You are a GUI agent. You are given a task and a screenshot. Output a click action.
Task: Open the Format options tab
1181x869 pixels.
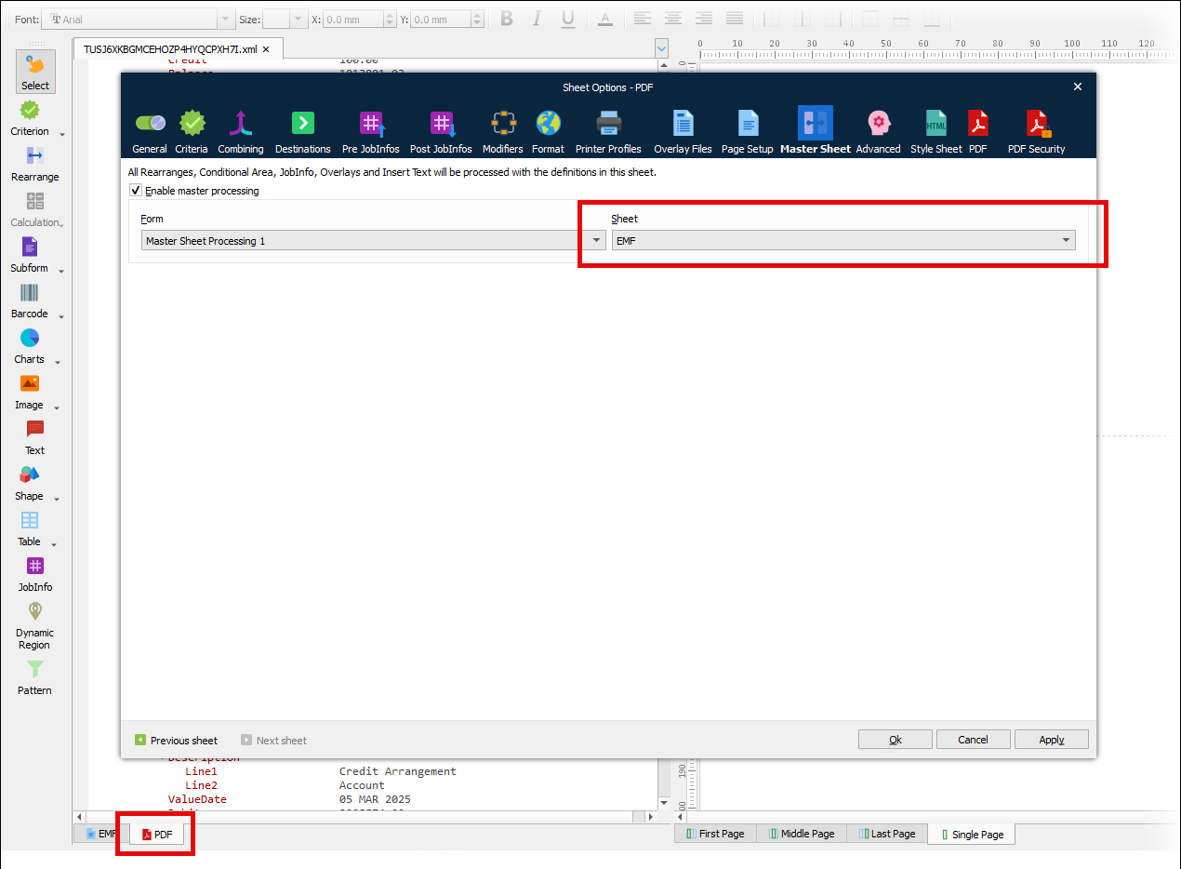coord(549,131)
